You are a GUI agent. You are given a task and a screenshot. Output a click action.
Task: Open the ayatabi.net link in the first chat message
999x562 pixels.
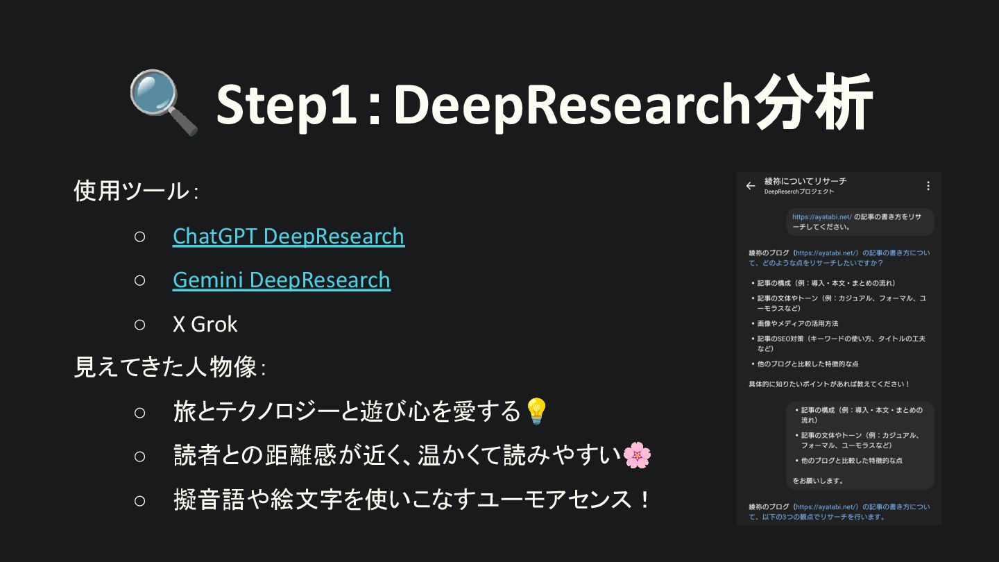(x=821, y=217)
